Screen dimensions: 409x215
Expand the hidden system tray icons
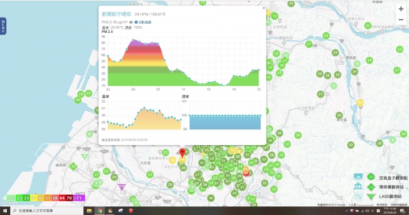[x=347, y=211]
